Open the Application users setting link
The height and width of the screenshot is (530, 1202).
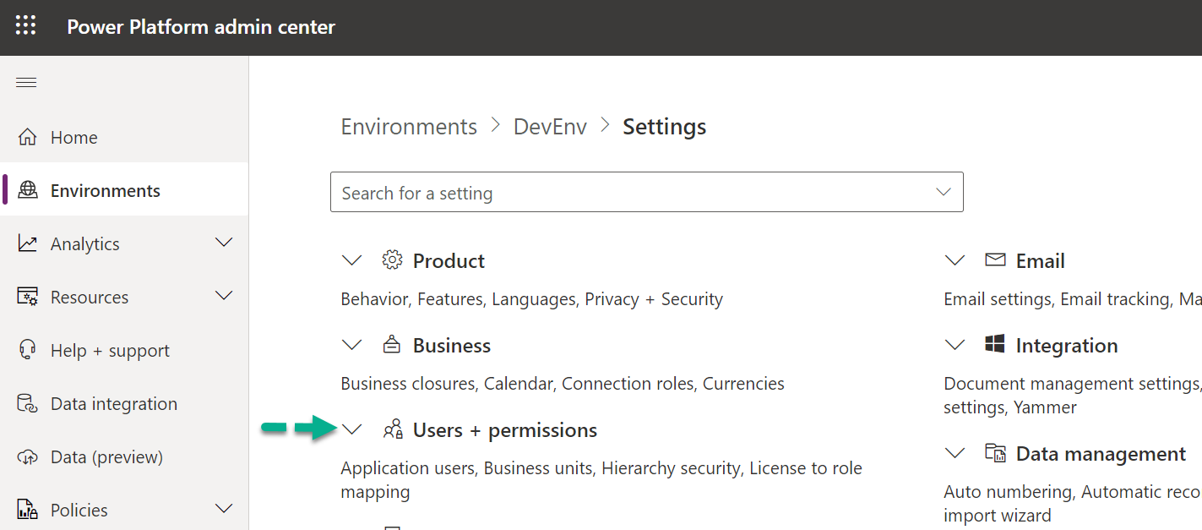coord(408,467)
